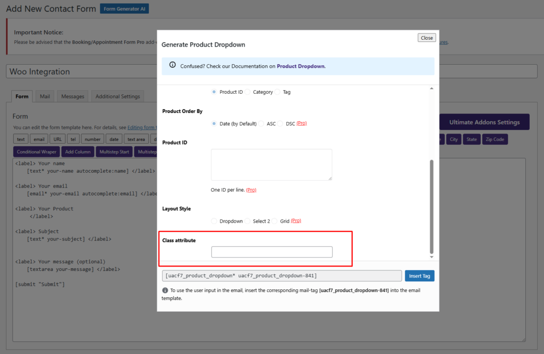Click the 'Your name' label line in template
The height and width of the screenshot is (354, 544).
[40, 163]
